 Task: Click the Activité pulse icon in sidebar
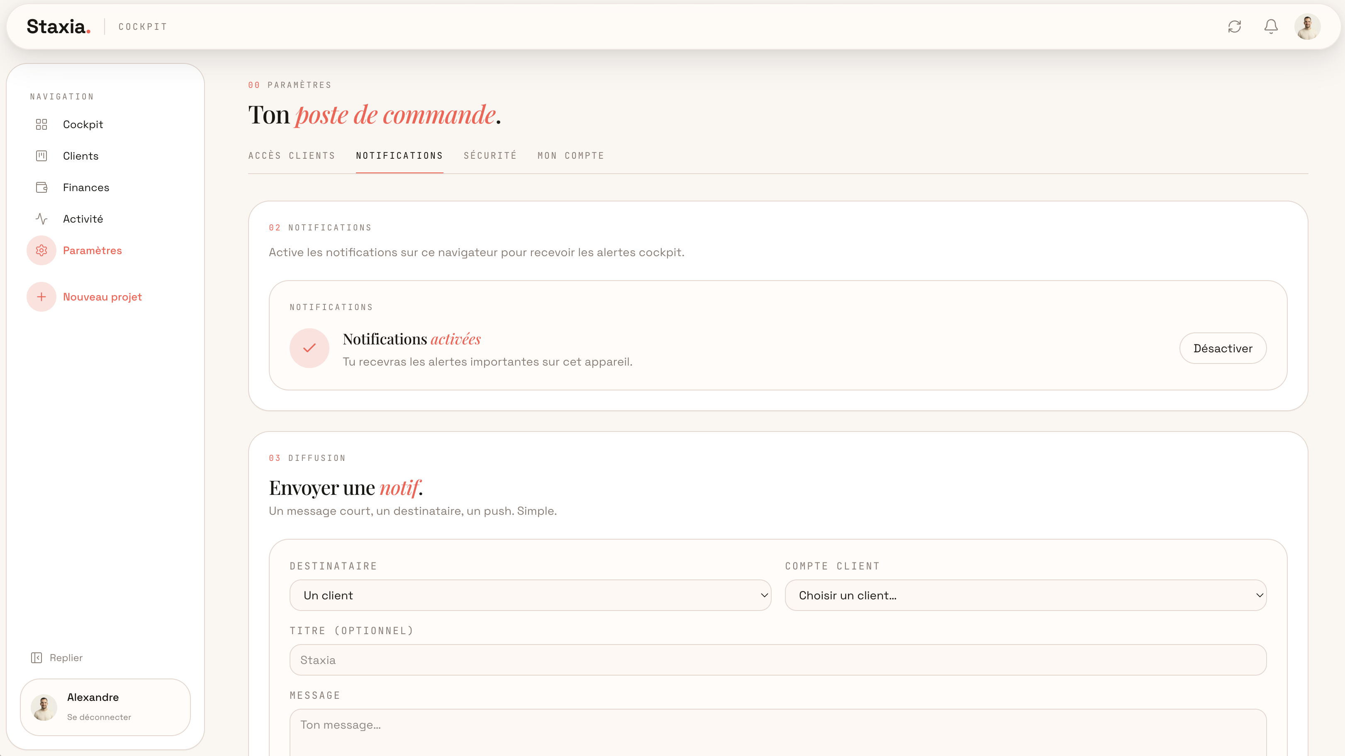click(x=41, y=218)
